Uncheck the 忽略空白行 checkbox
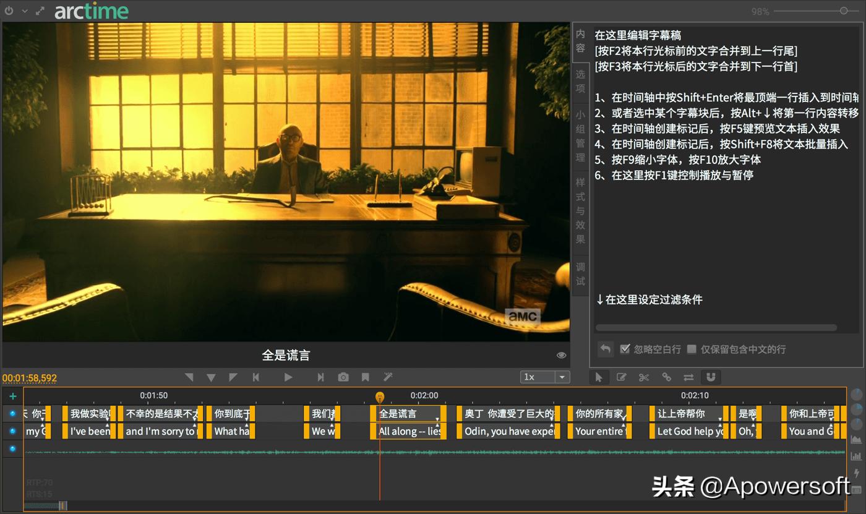 point(625,348)
